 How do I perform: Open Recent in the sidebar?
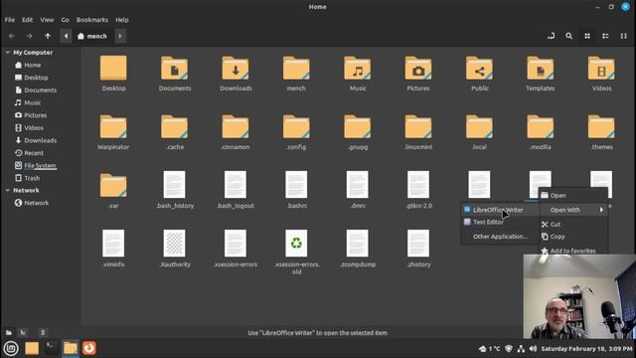point(34,153)
